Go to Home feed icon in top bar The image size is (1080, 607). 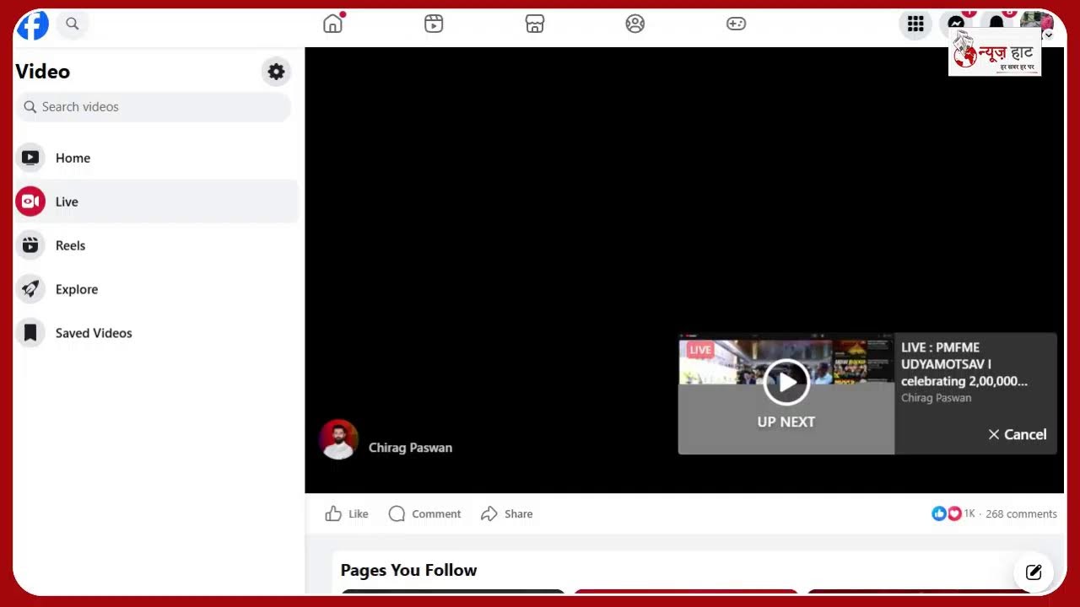tap(333, 24)
